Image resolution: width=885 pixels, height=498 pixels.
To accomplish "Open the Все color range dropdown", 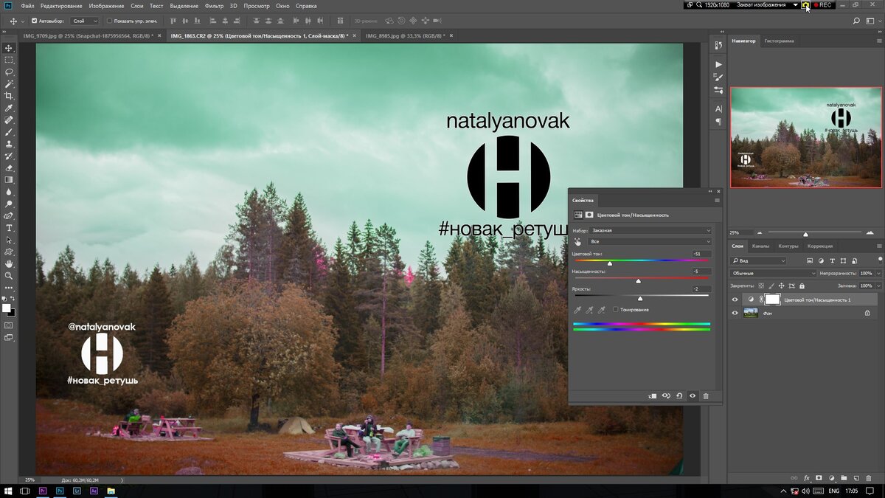I will (651, 241).
